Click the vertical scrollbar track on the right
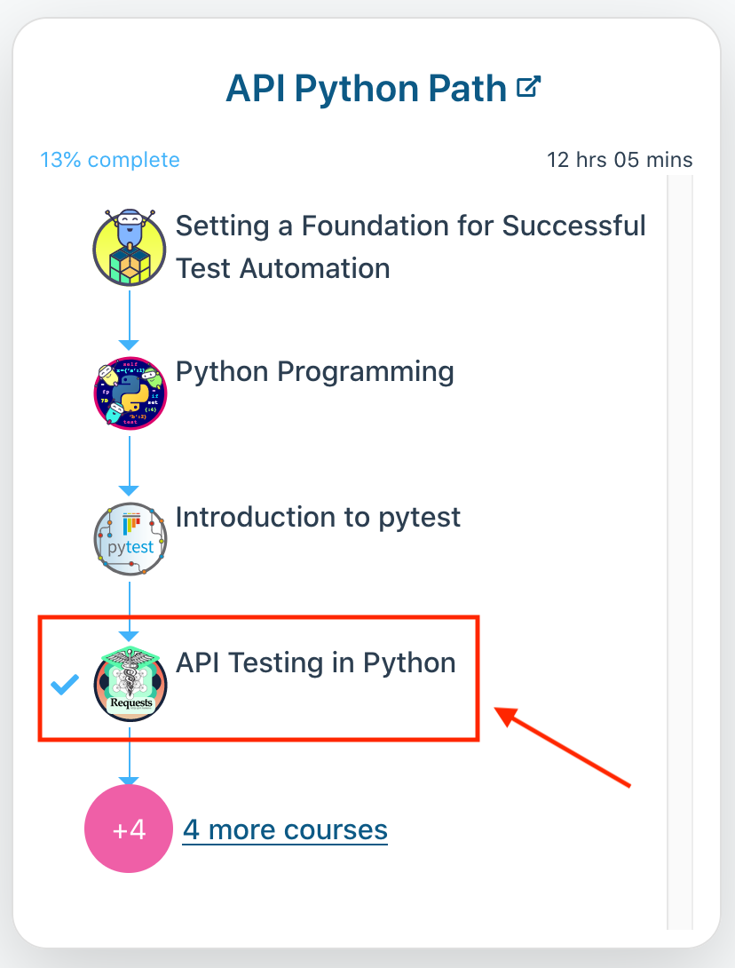 [x=680, y=551]
